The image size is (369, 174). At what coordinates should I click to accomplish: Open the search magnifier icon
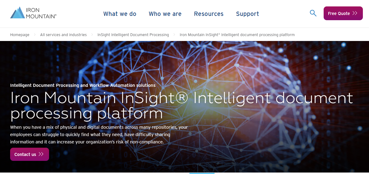[313, 13]
